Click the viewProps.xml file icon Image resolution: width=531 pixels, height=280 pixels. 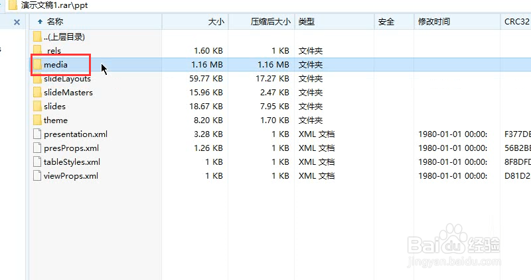point(37,175)
